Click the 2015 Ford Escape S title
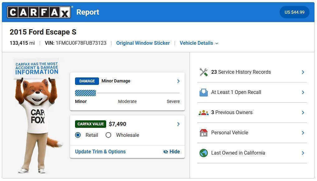 pyautogui.click(x=43, y=32)
